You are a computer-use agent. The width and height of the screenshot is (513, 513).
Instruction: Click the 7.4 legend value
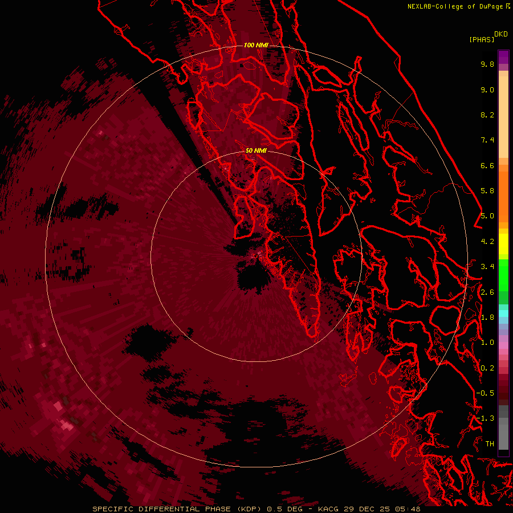[x=487, y=140]
